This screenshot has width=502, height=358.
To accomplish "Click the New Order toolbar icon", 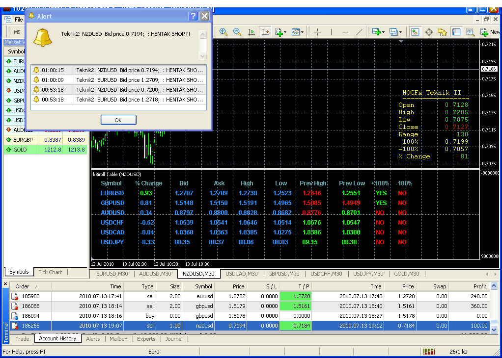I will (x=484, y=32).
